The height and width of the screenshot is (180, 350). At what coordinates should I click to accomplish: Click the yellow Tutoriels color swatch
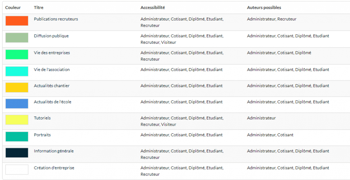click(x=17, y=120)
